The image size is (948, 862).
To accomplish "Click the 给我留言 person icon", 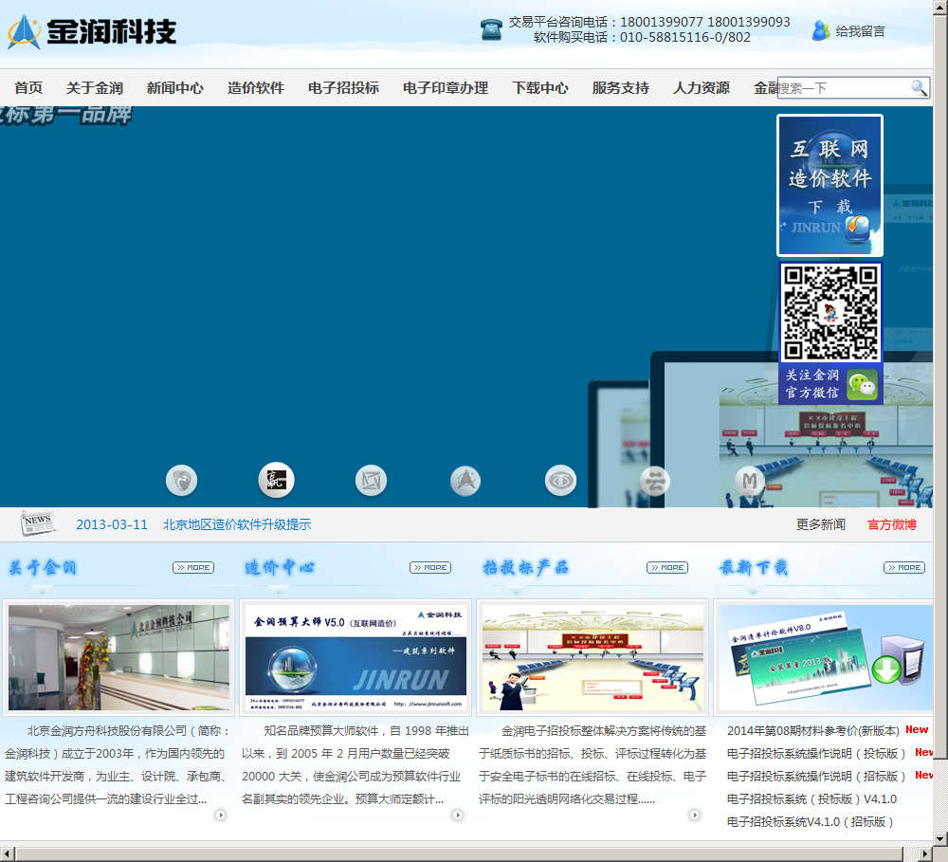I will click(820, 30).
